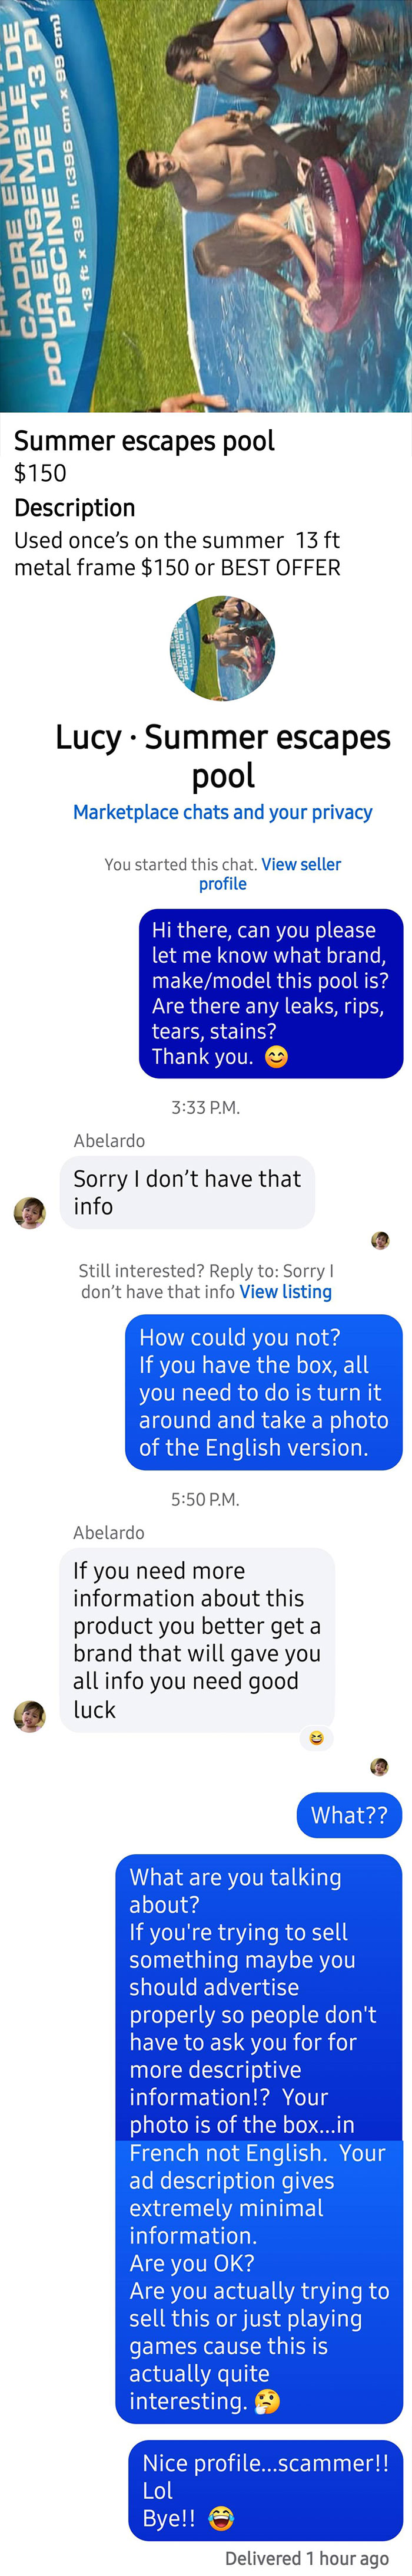Tap the 'What??' message bubble

(x=349, y=1815)
